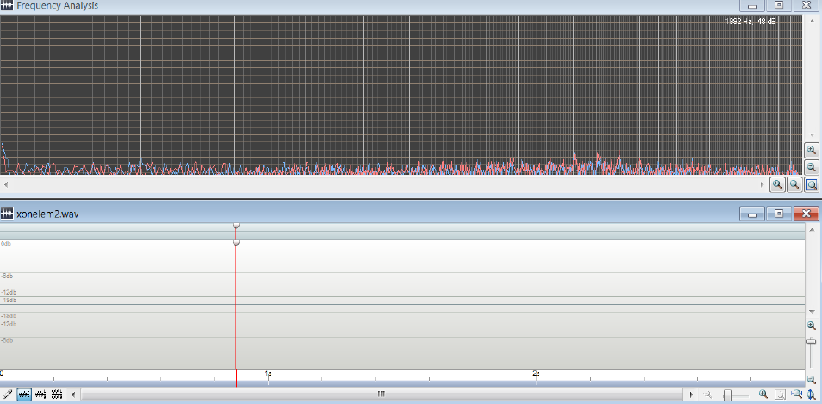Image resolution: width=822 pixels, height=404 pixels.
Task: Maximize the Frequency Analysis window
Action: pyautogui.click(x=779, y=5)
